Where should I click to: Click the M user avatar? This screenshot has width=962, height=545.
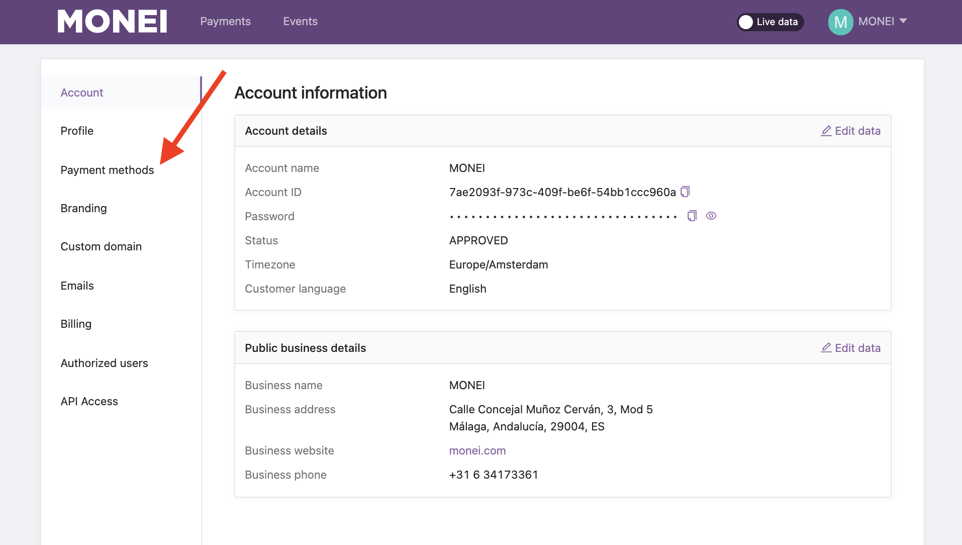click(x=840, y=22)
